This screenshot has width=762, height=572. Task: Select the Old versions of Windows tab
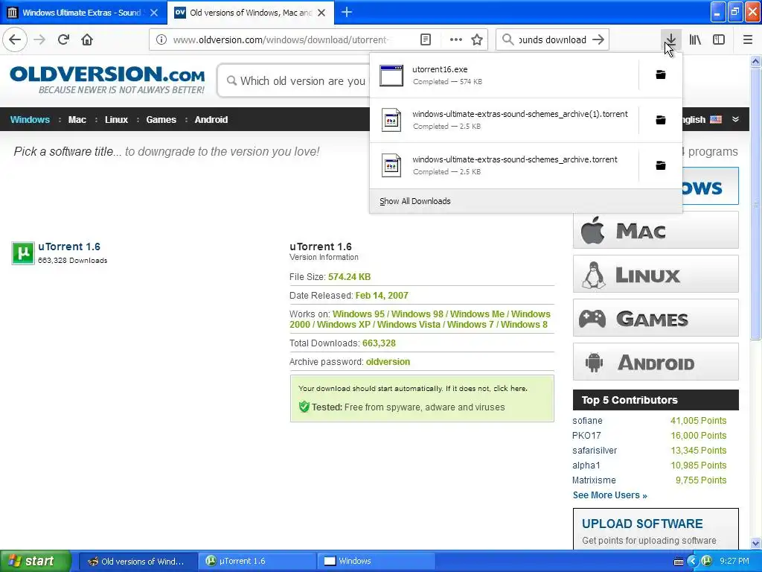251,13
